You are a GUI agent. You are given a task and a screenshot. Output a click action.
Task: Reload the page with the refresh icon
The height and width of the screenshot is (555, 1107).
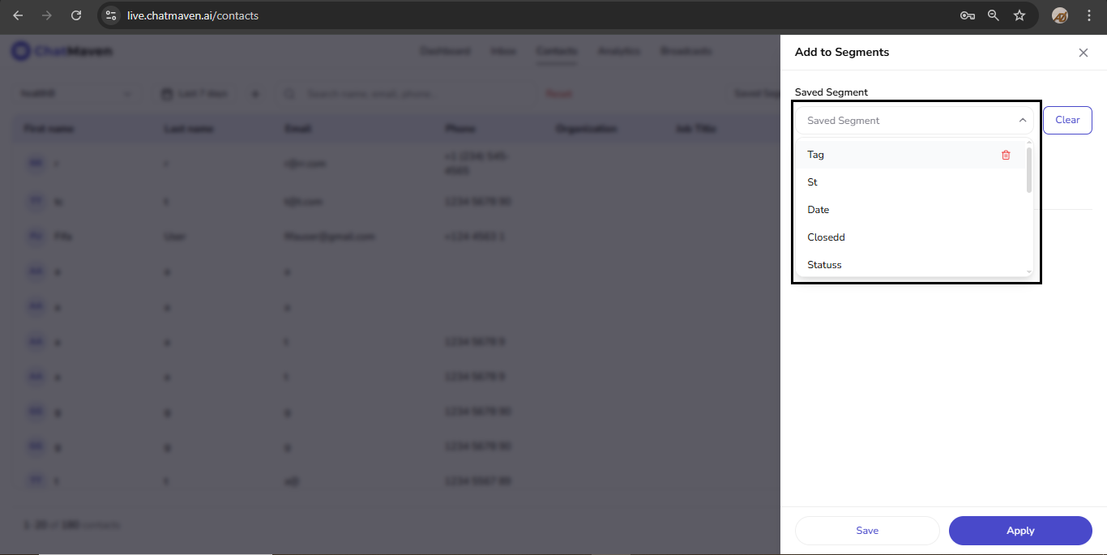click(76, 15)
